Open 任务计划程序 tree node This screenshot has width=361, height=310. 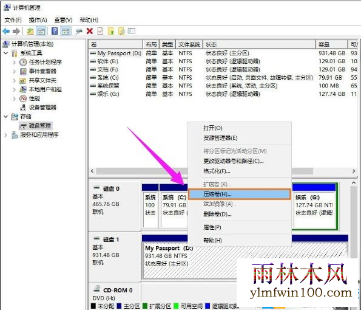pos(46,62)
